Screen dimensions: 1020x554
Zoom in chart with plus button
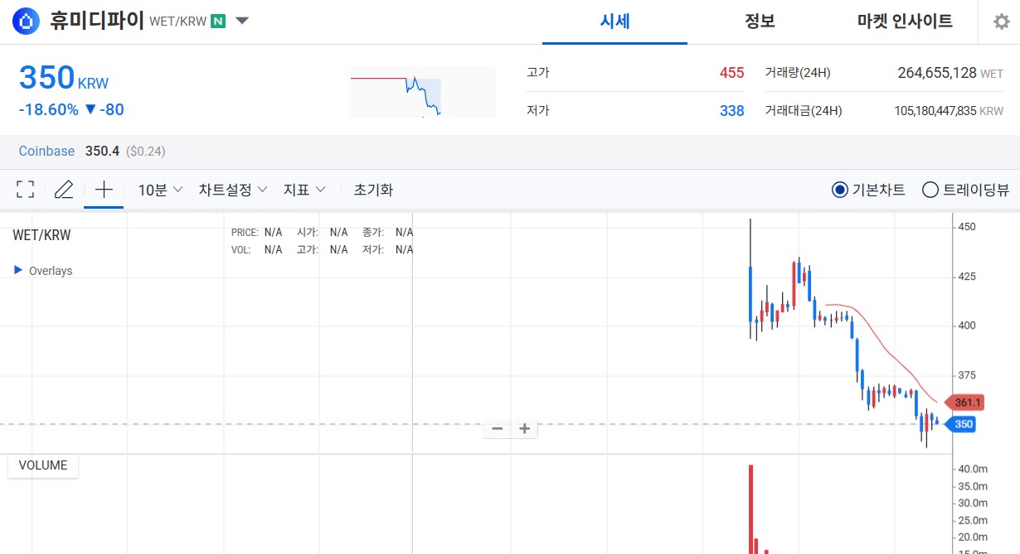(x=524, y=429)
